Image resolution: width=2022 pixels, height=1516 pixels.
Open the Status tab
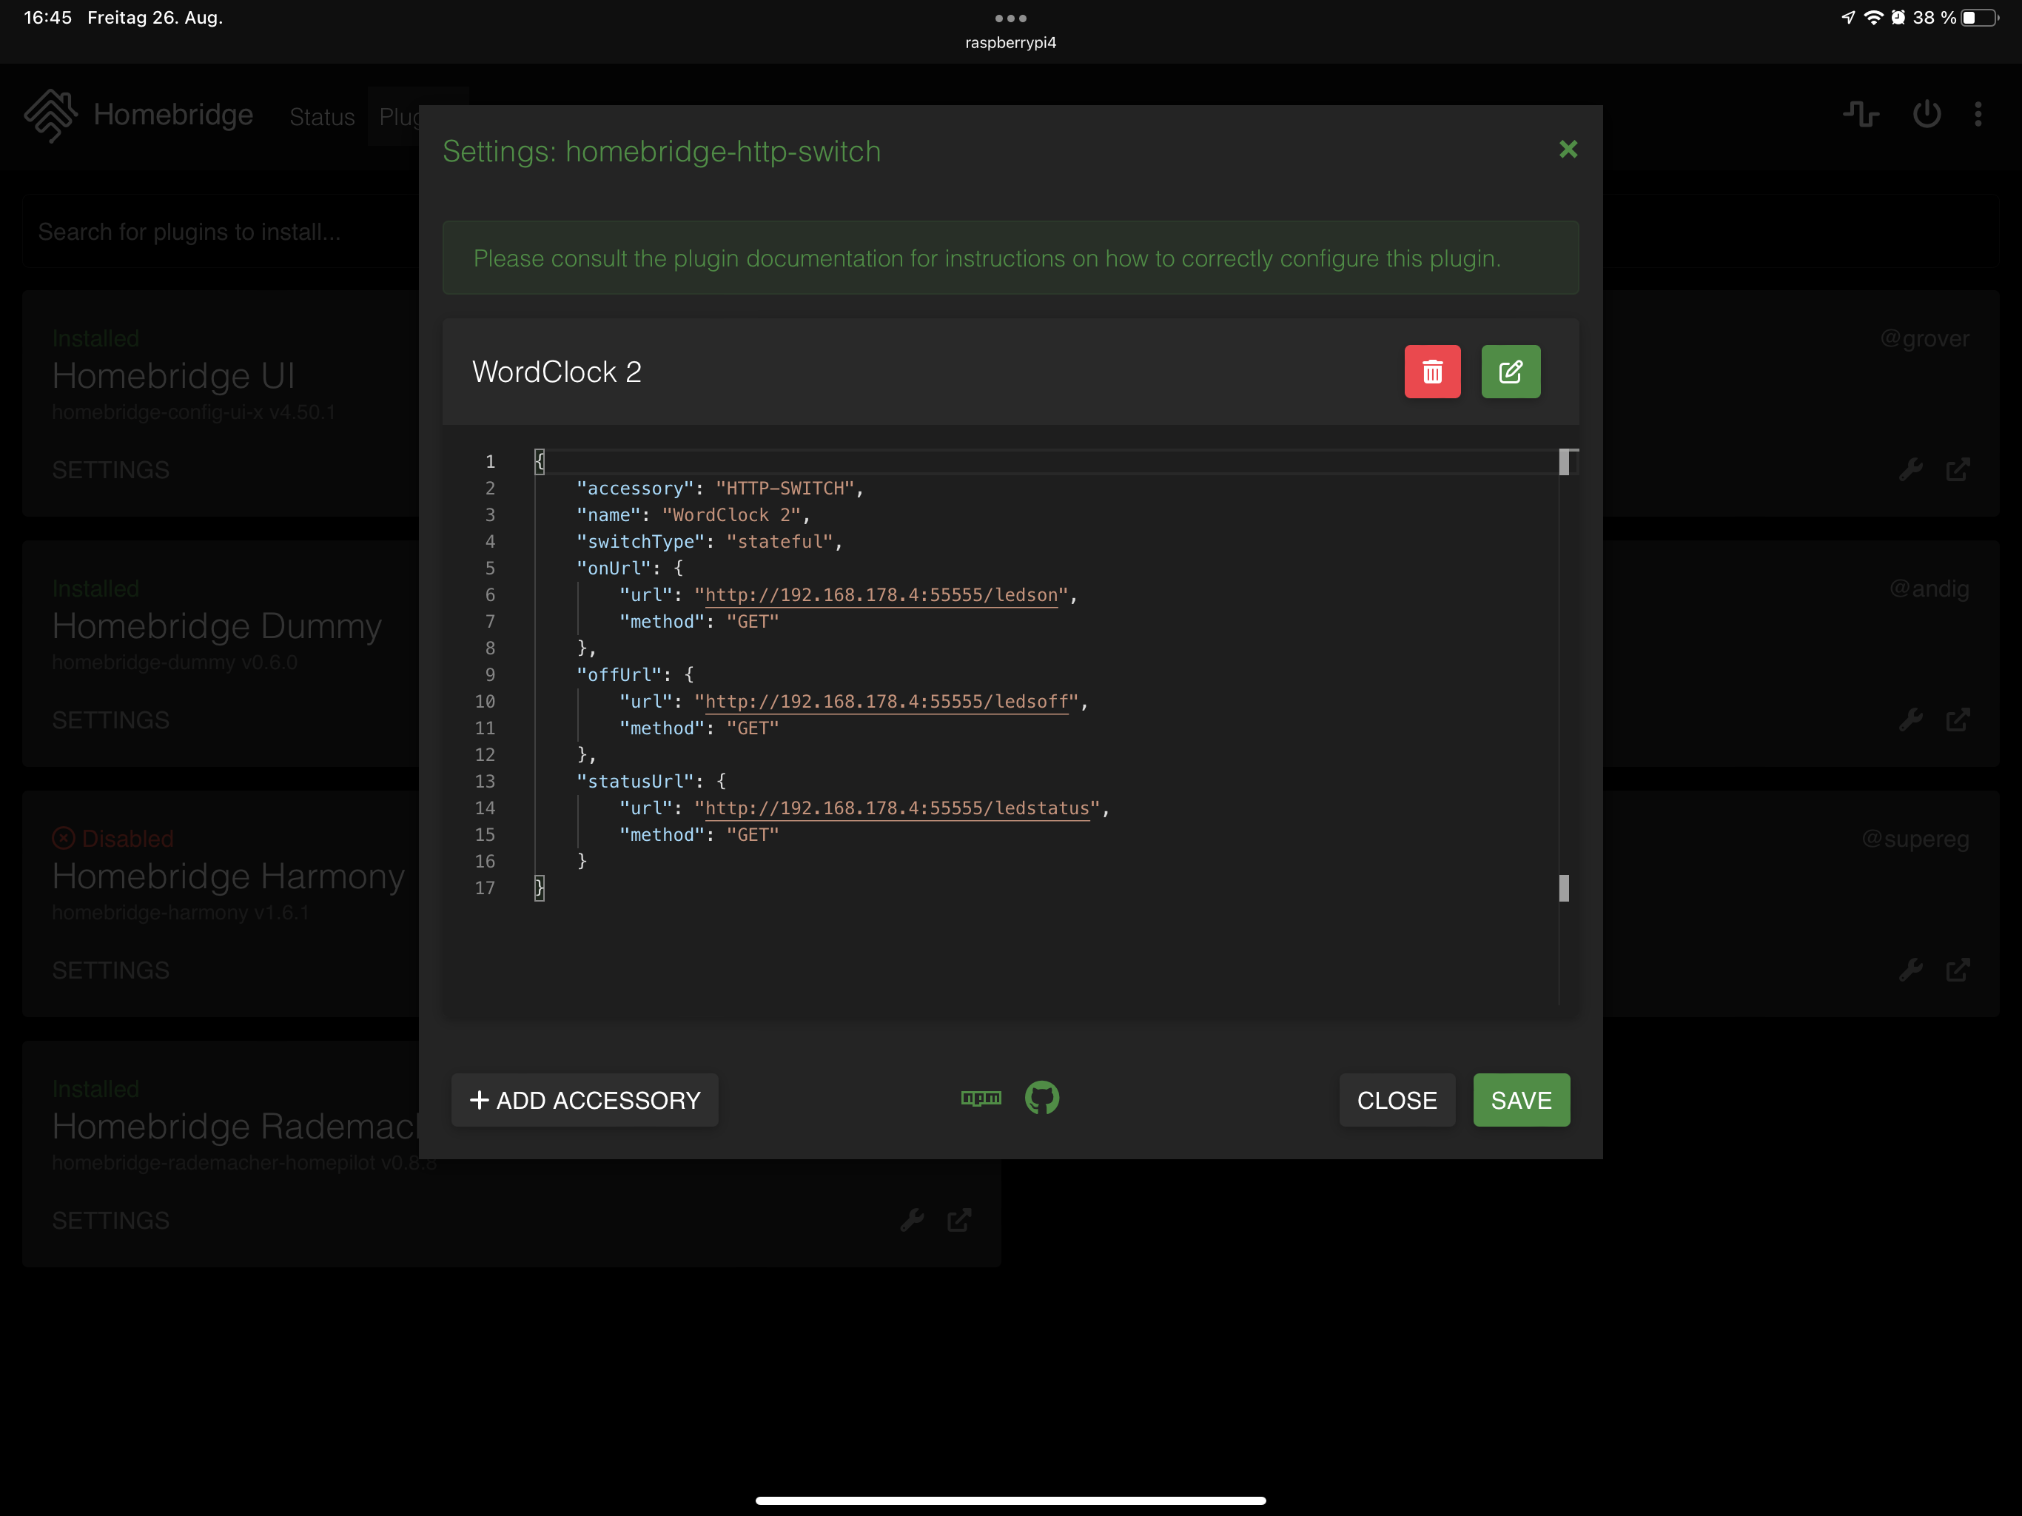pos(322,117)
